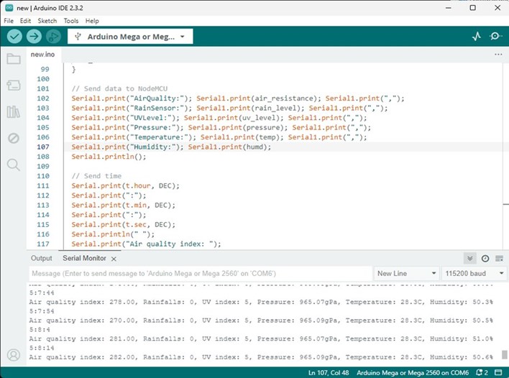509x378 pixels.
Task: Open the Sketchbook folder sidebar icon
Action: (14, 59)
